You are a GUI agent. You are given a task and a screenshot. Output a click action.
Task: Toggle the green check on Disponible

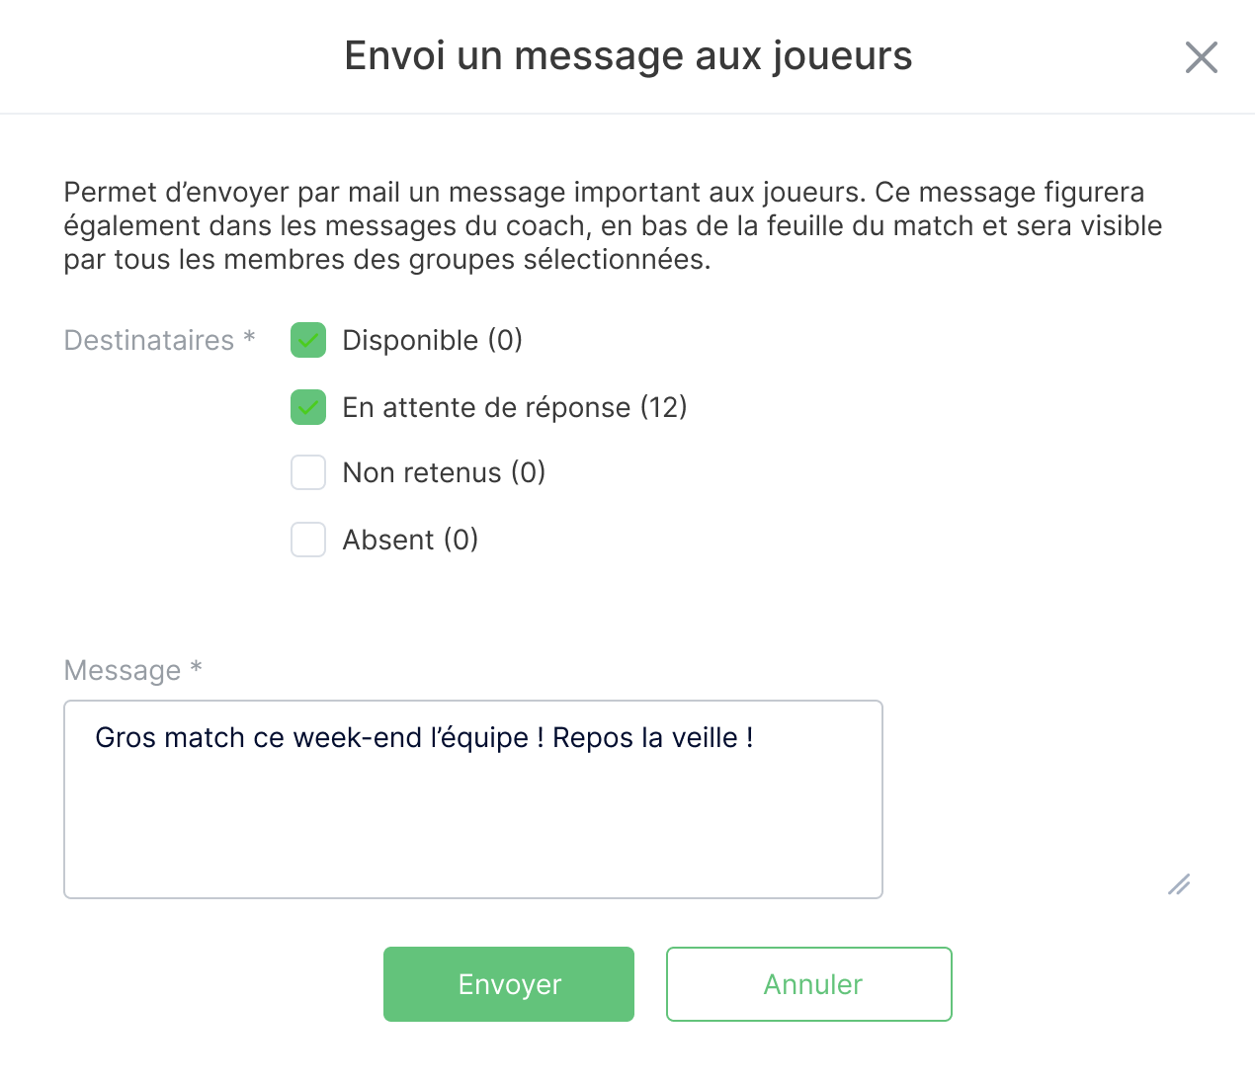coord(307,340)
